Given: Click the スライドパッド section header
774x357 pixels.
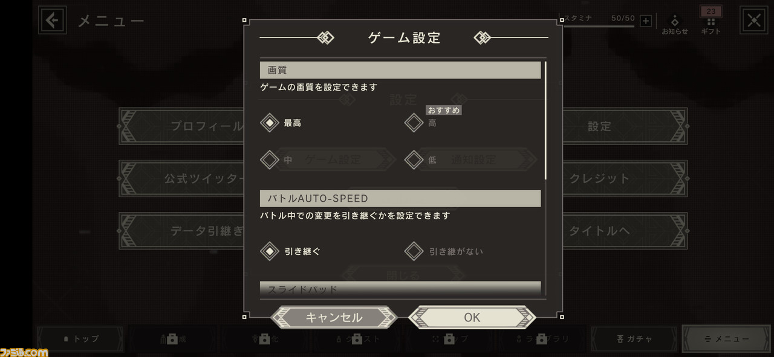Looking at the screenshot, I should (400, 289).
